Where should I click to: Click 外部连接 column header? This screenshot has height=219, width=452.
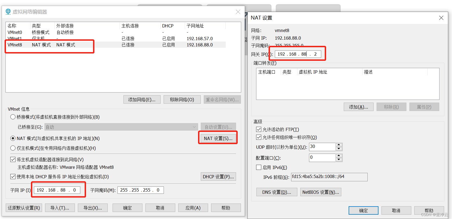click(x=87, y=26)
